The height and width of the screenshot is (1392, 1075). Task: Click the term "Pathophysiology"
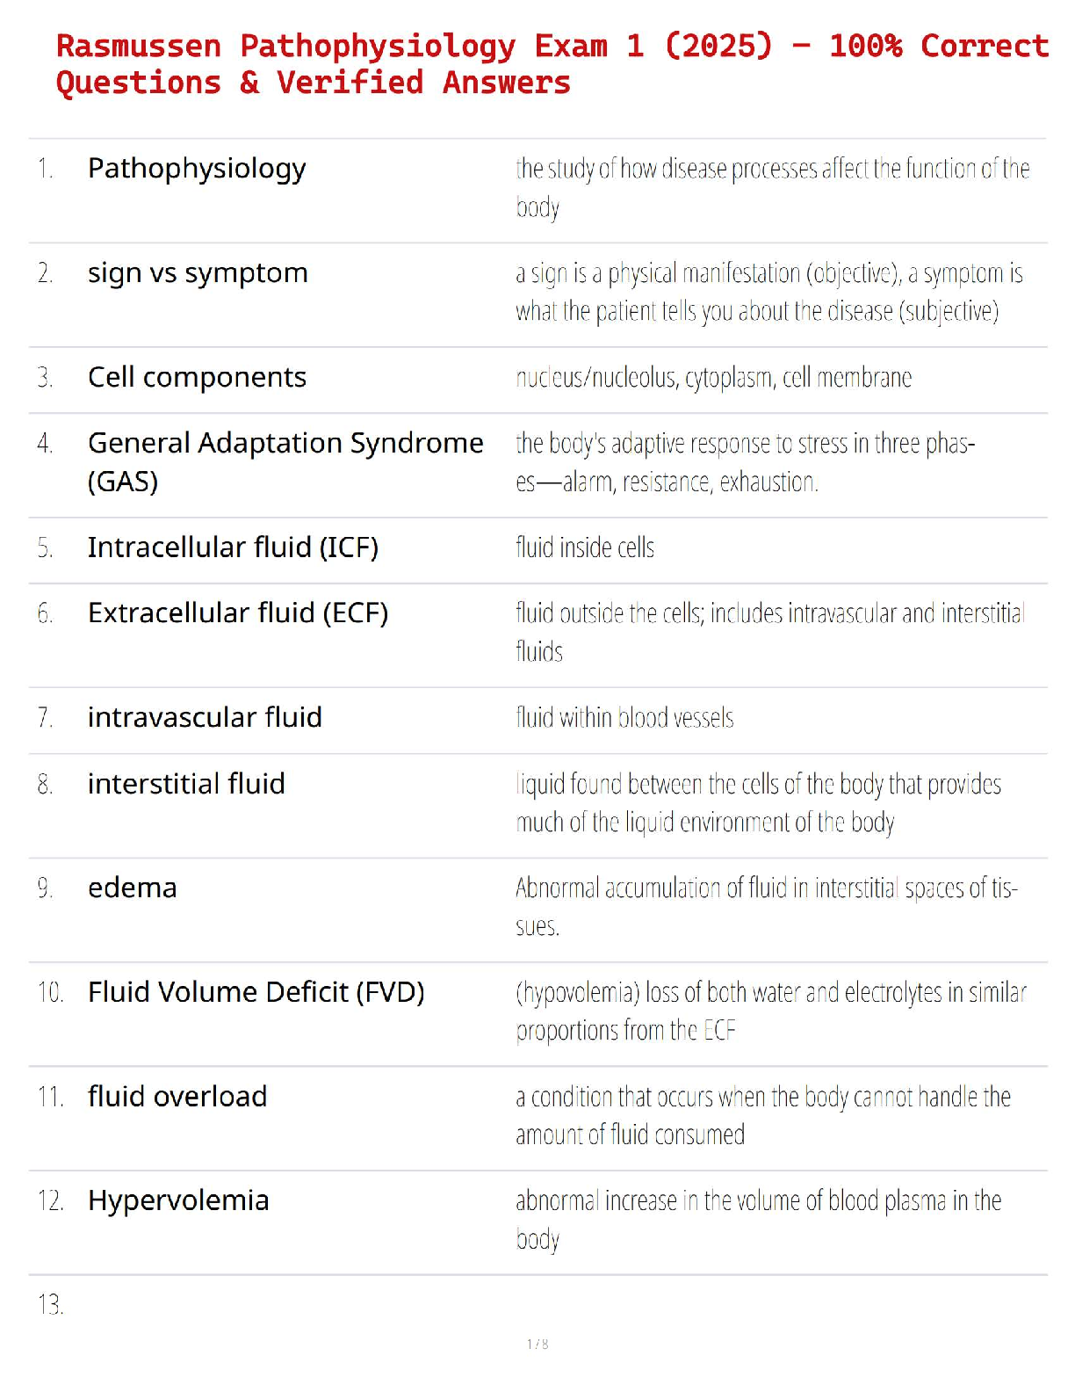pos(197,168)
